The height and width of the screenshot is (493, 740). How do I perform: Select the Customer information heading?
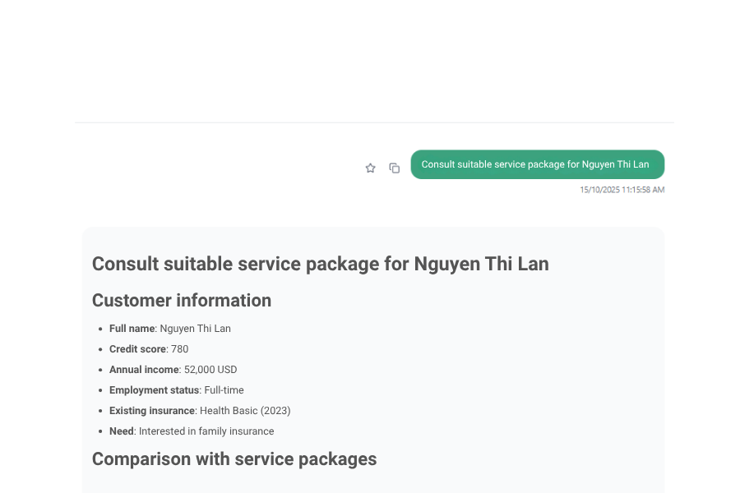tap(182, 301)
